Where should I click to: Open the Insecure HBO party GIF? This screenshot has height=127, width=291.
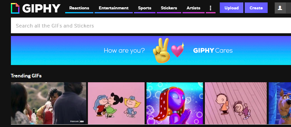48,103
